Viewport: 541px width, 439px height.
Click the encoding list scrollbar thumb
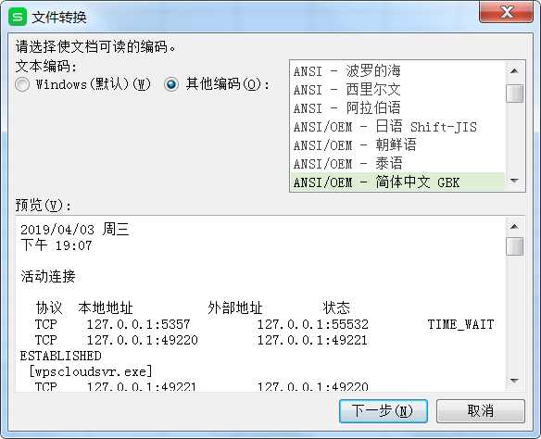pyautogui.click(x=514, y=94)
